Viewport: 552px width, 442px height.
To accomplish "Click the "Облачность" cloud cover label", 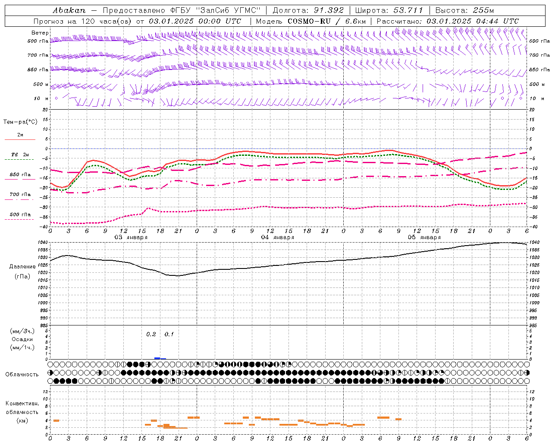I will (x=22, y=375).
